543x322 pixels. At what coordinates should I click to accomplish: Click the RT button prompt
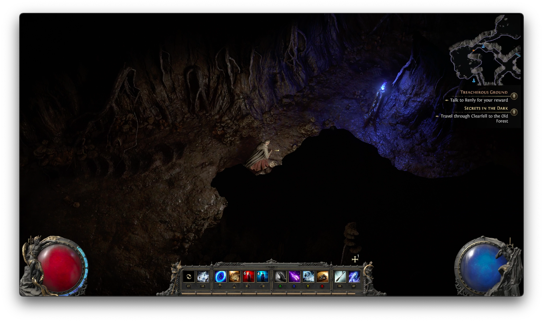[x=354, y=286]
